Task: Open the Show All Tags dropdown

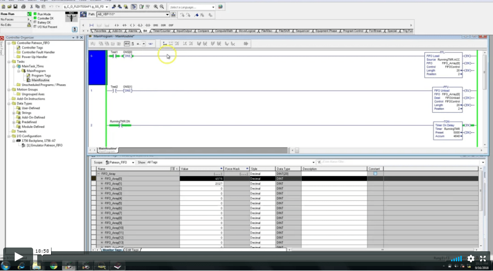Action: (313, 162)
